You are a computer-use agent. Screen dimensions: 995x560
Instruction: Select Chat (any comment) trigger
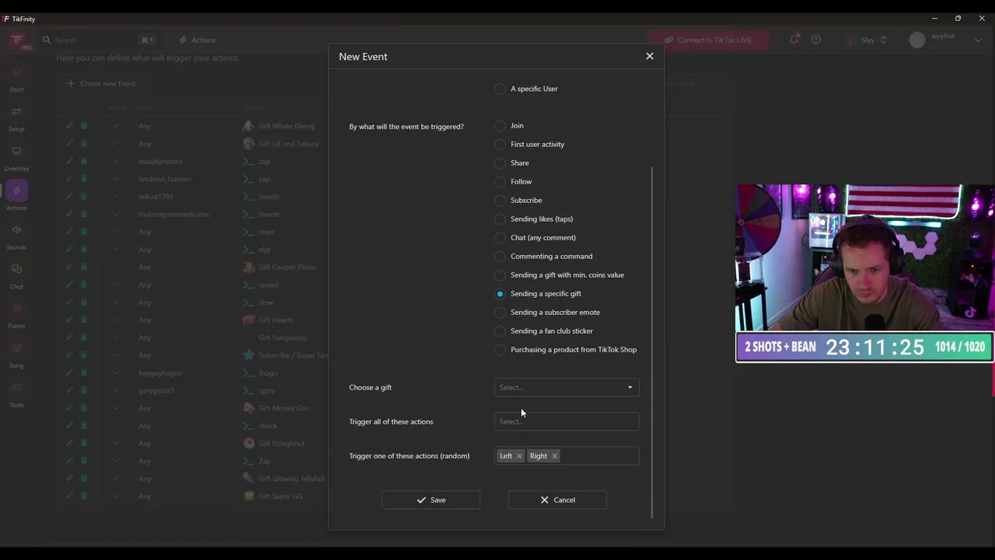500,238
